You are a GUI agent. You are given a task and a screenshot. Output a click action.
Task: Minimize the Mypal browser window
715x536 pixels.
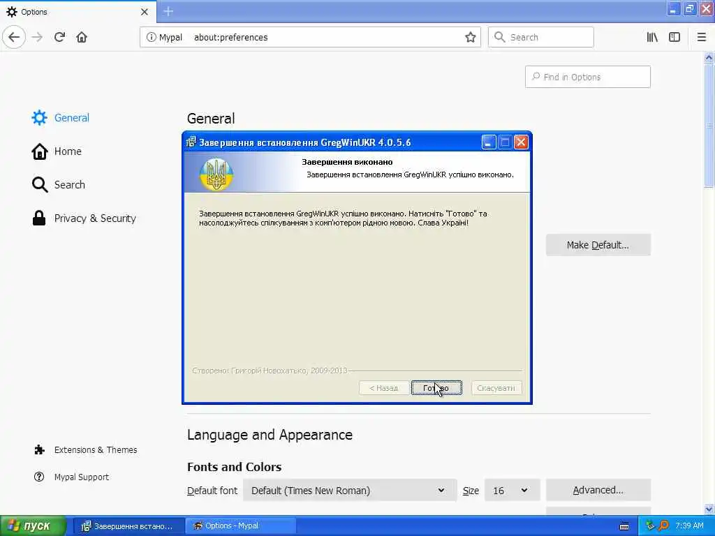tap(673, 10)
